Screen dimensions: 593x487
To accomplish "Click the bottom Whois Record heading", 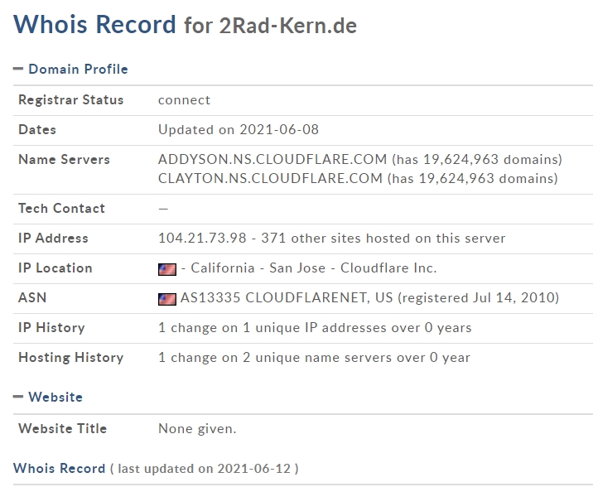I will [x=59, y=469].
